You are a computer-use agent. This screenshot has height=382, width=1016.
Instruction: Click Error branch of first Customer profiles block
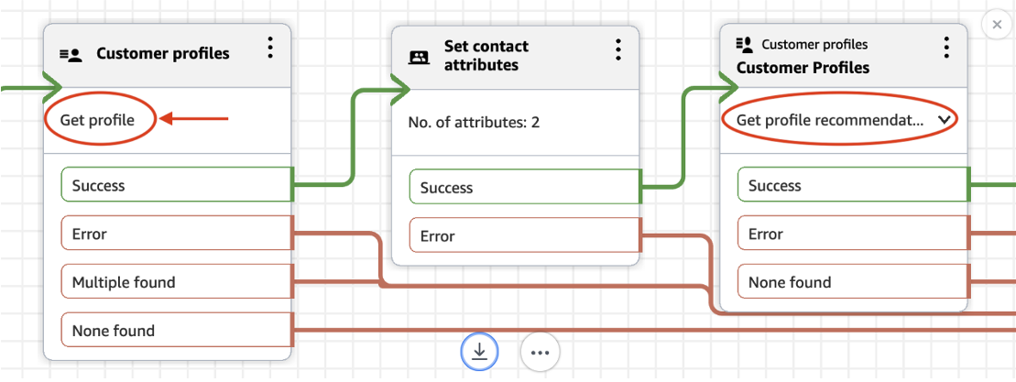[176, 234]
